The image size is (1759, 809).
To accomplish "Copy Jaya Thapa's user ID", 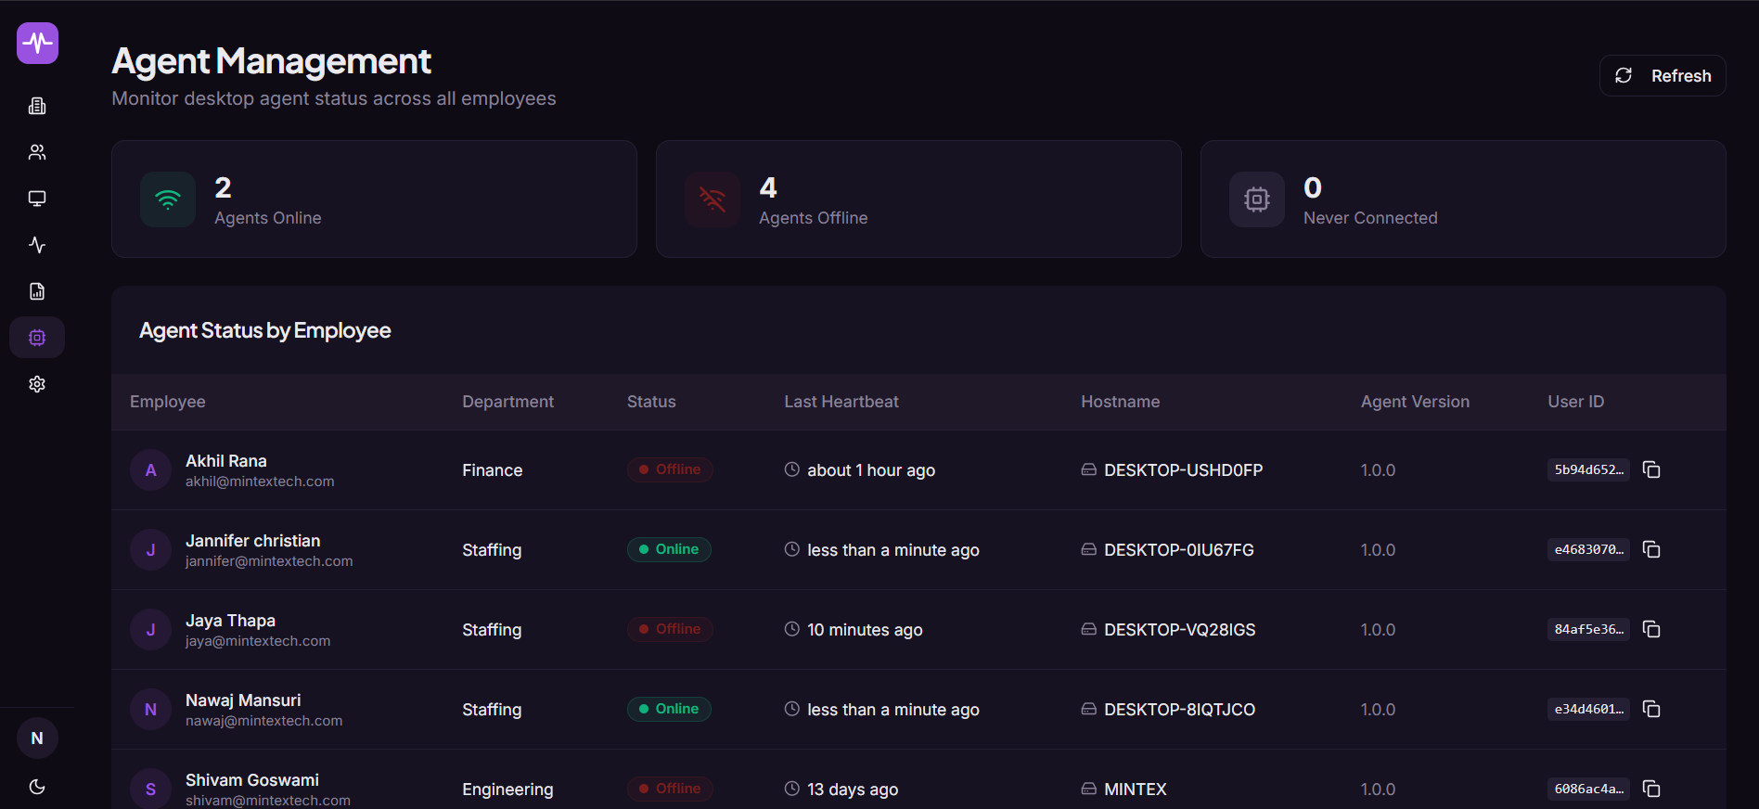I will (x=1651, y=629).
